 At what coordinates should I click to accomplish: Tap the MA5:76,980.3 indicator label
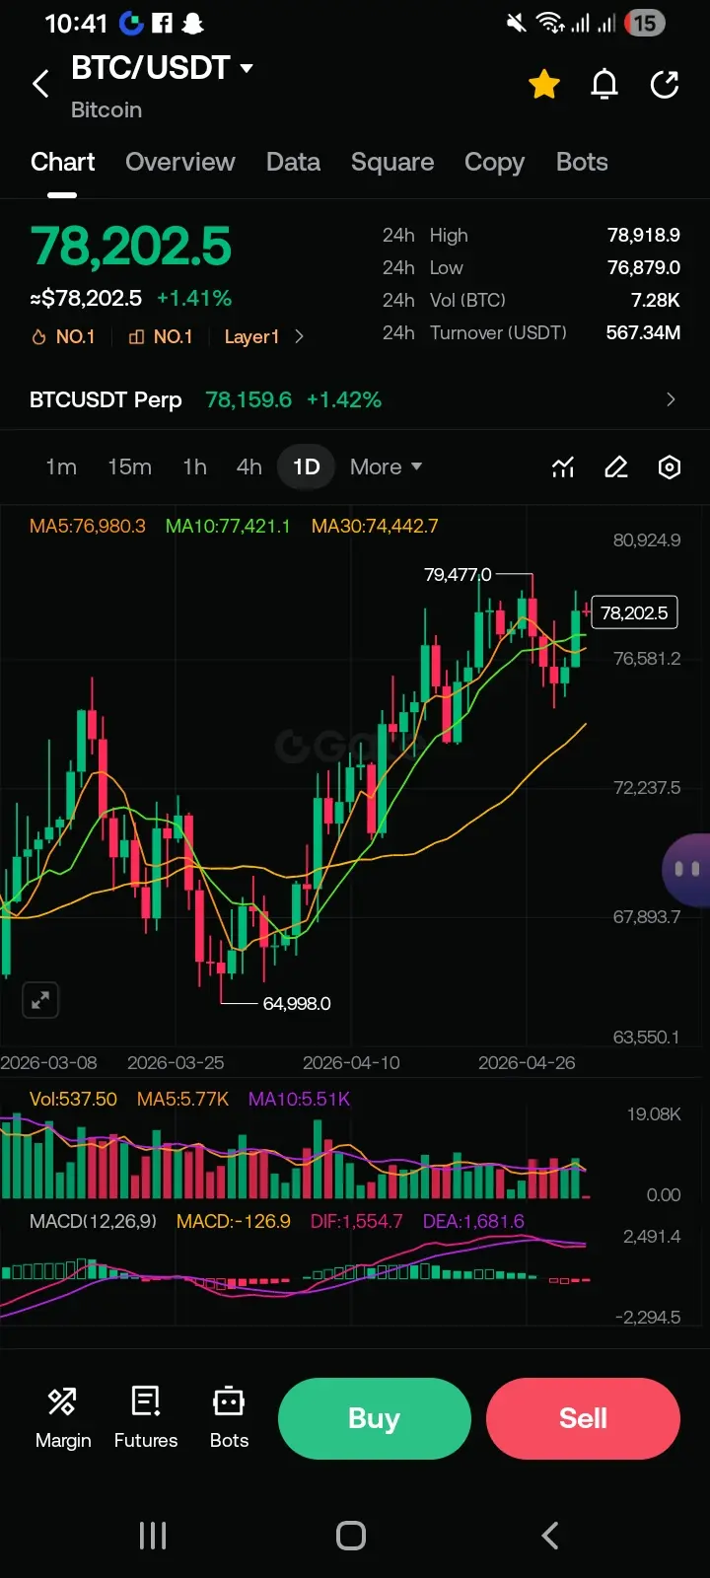click(87, 526)
